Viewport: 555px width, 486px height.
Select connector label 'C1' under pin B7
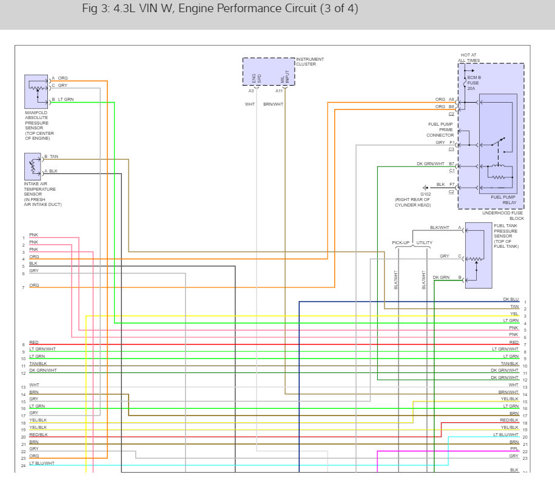(452, 171)
